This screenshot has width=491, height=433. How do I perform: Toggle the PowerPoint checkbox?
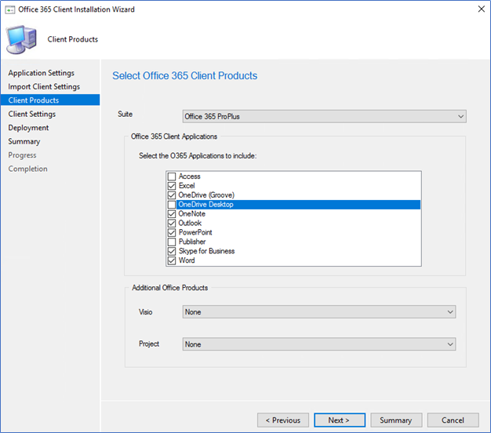tap(172, 233)
